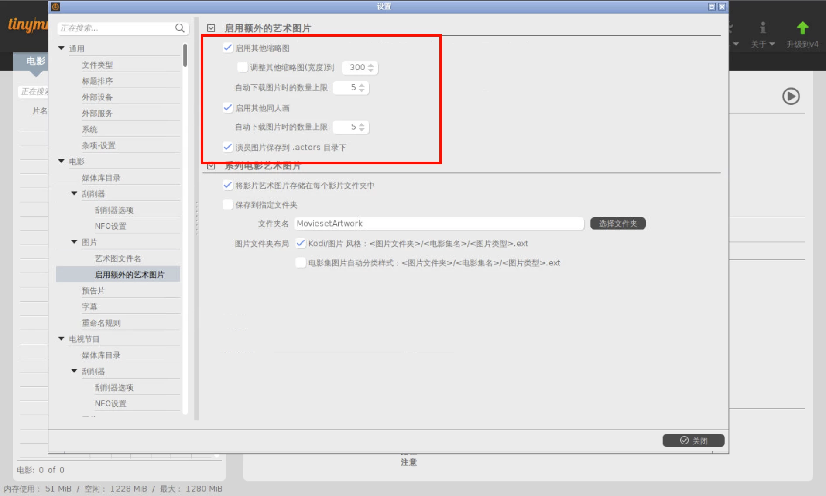Collapse the General tree node

pyautogui.click(x=62, y=48)
